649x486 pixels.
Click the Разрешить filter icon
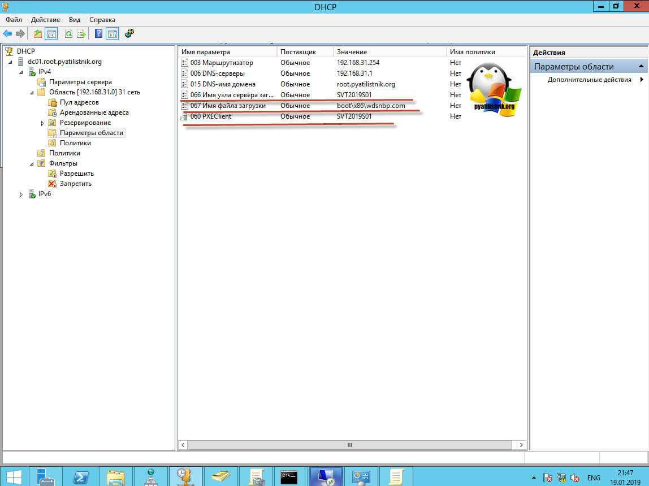[52, 173]
